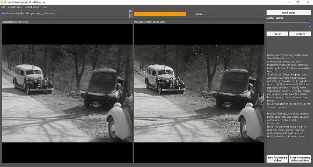Click the Load Video button
Image resolution: width=313 pixels, height=167 pixels.
289,13
